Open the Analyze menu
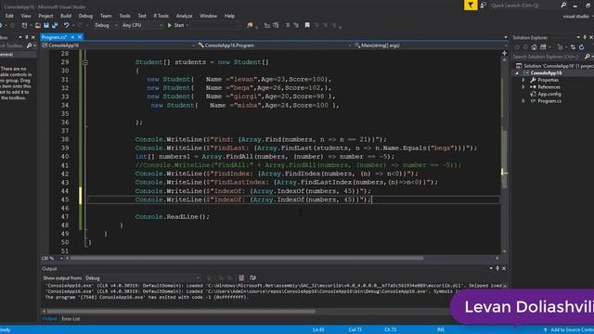This screenshot has height=334, width=594. [x=184, y=16]
